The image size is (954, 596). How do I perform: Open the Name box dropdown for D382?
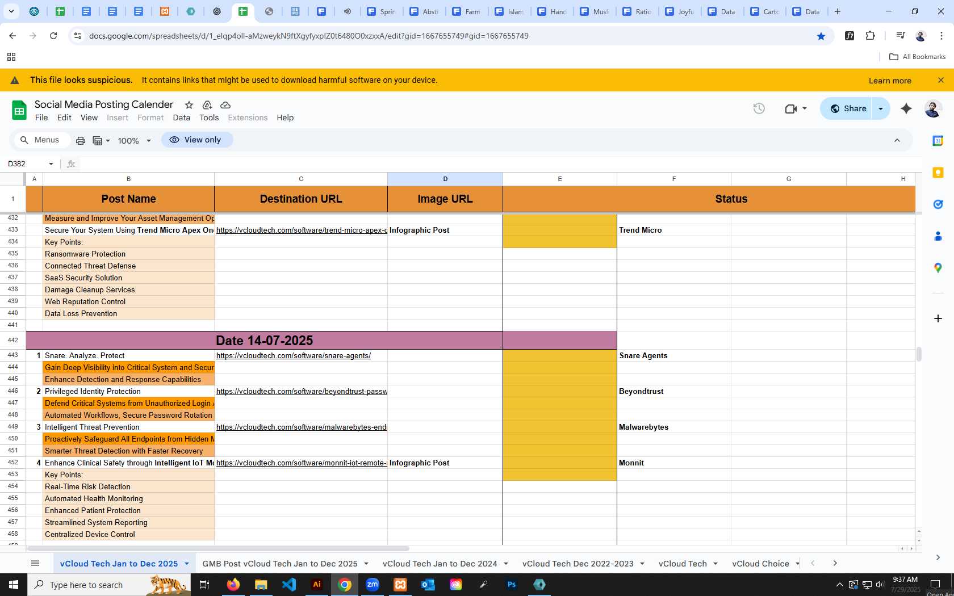[51, 164]
